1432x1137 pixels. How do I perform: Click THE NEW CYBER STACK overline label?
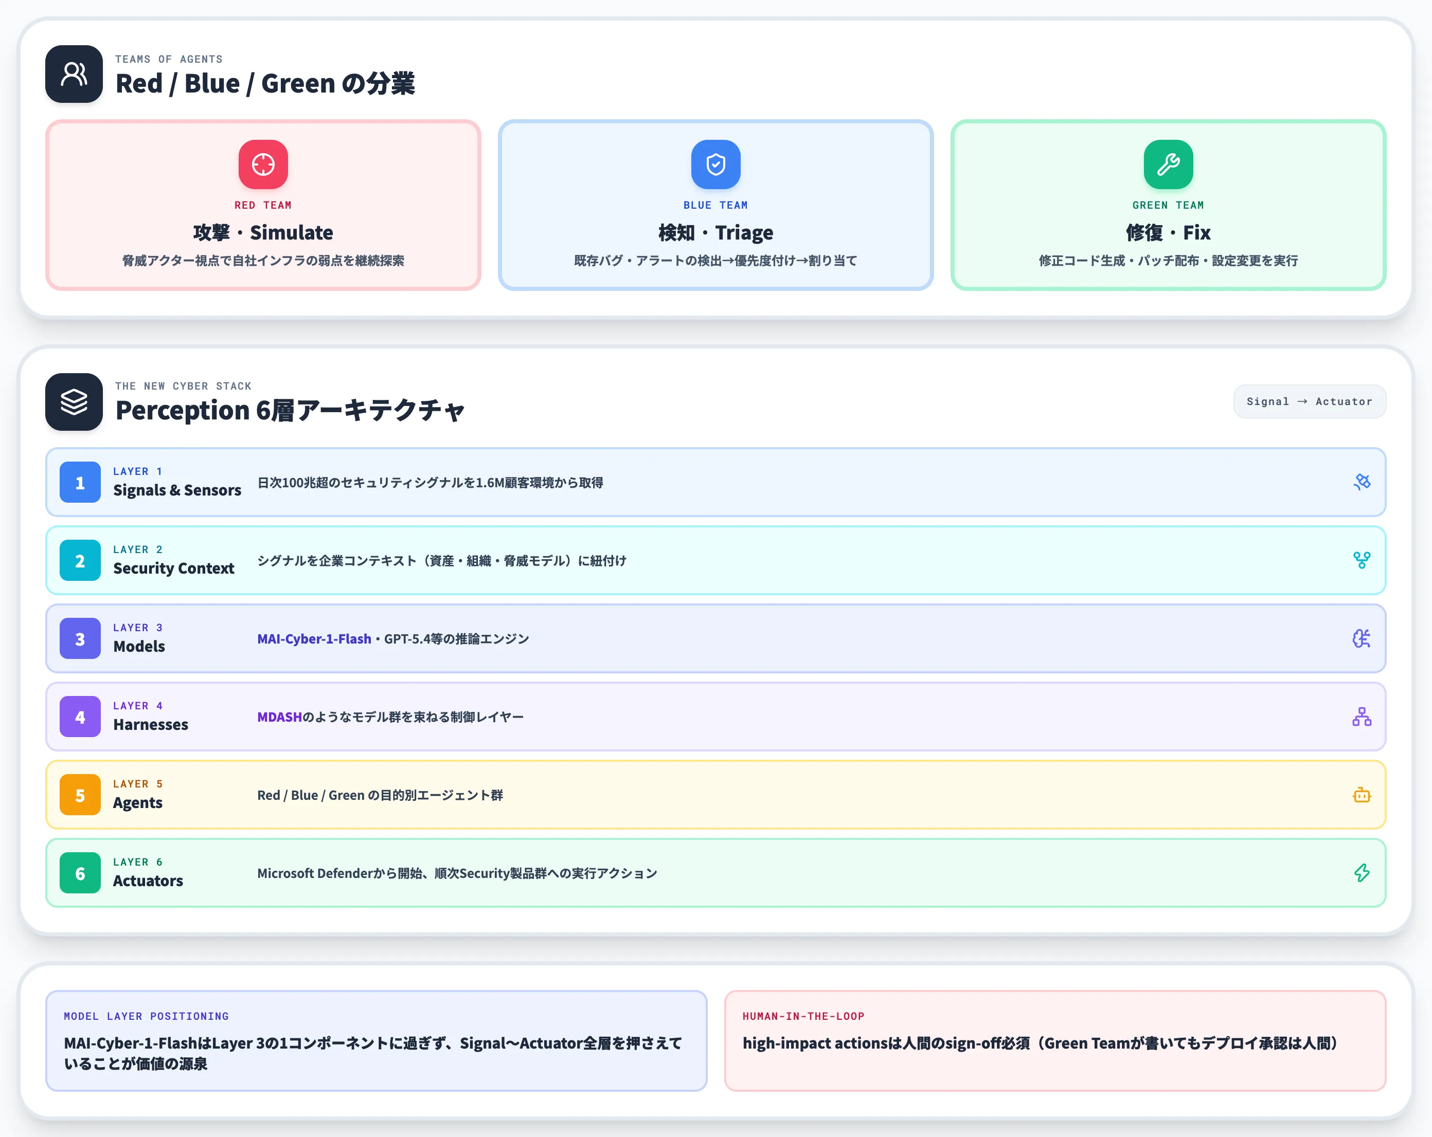pyautogui.click(x=183, y=386)
